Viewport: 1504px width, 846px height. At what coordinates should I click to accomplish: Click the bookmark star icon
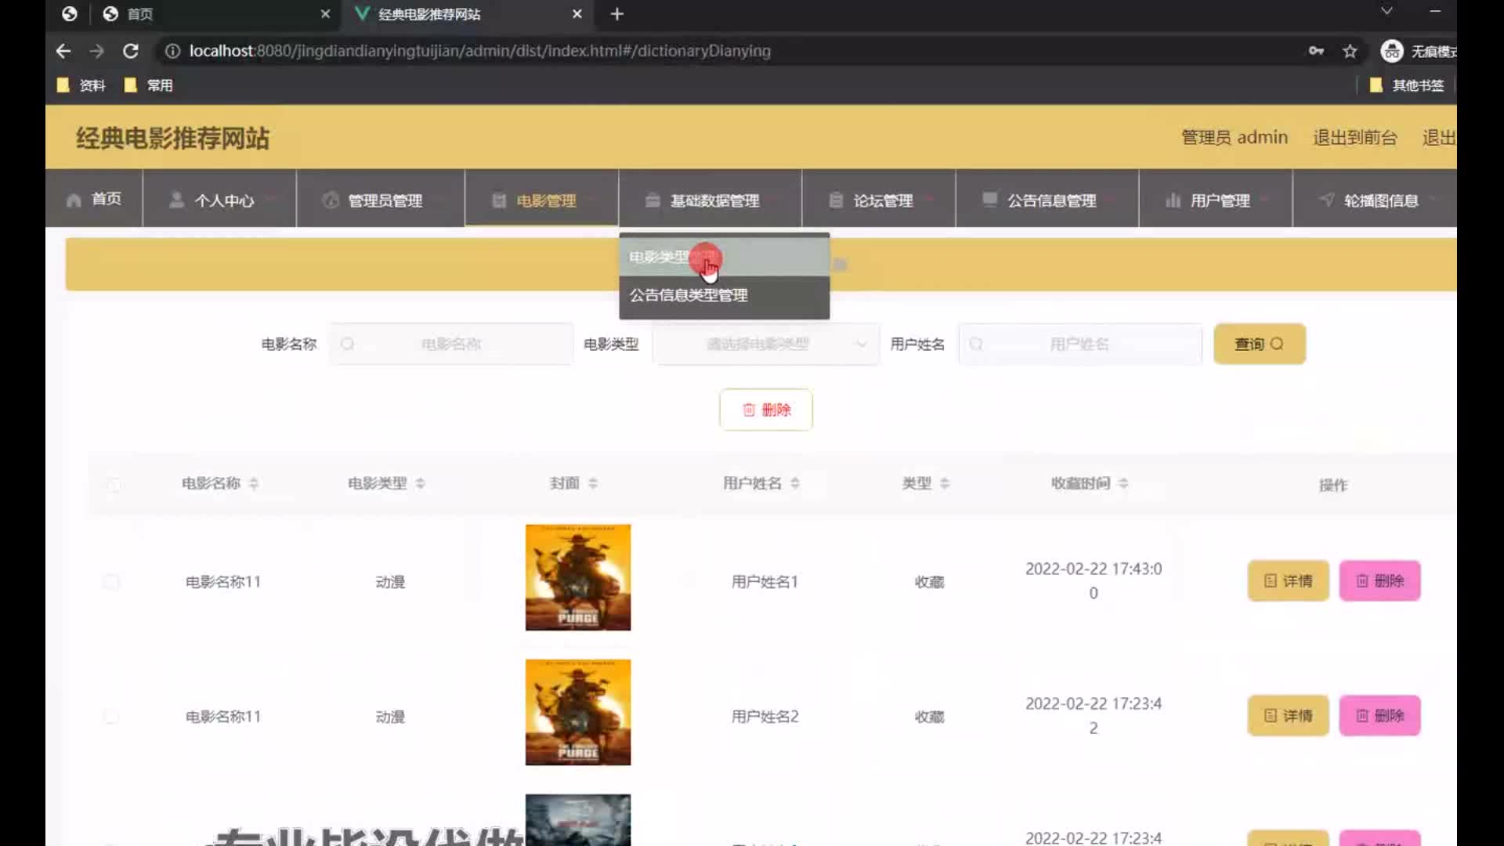pyautogui.click(x=1350, y=51)
